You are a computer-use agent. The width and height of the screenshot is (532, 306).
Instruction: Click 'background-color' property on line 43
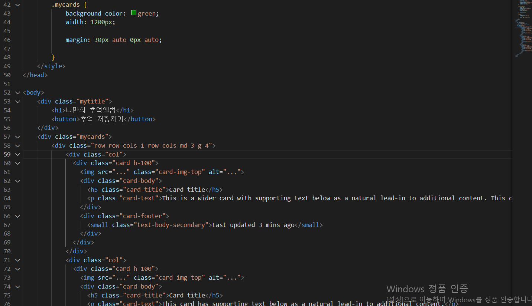pyautogui.click(x=94, y=13)
